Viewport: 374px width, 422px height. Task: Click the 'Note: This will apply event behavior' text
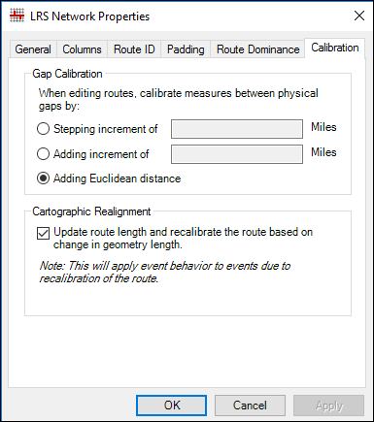pyautogui.click(x=165, y=272)
